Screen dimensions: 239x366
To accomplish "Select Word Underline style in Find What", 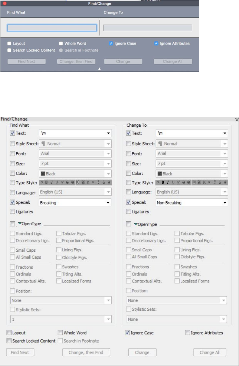I will pyautogui.click(x=62, y=183).
